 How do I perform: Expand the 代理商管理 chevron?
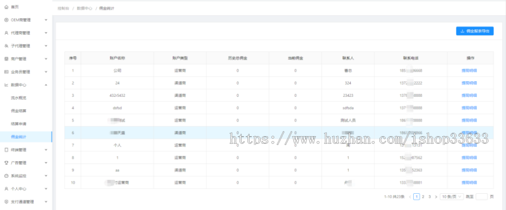point(46,33)
